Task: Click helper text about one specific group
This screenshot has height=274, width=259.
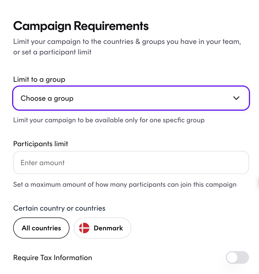Action: tap(109, 120)
